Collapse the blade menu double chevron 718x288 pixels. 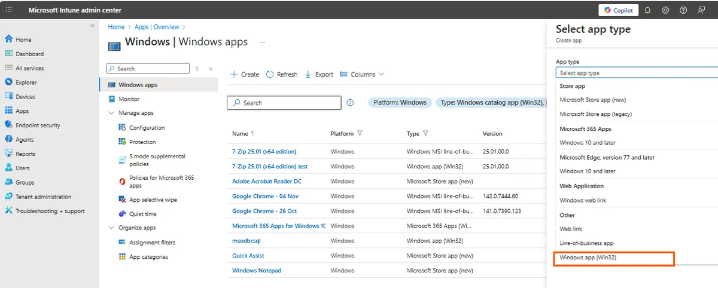coord(211,69)
